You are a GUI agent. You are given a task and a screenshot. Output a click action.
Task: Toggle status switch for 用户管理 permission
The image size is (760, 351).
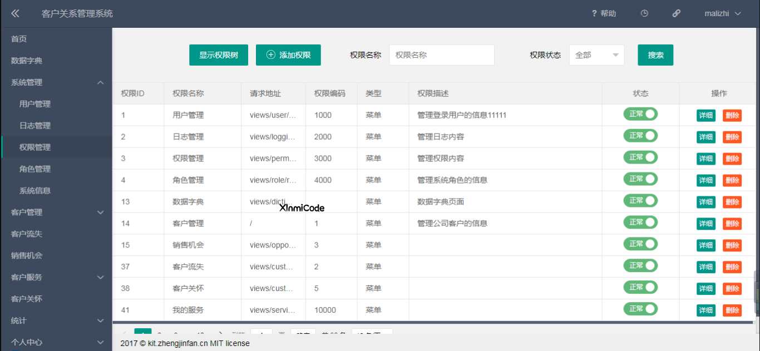point(640,114)
